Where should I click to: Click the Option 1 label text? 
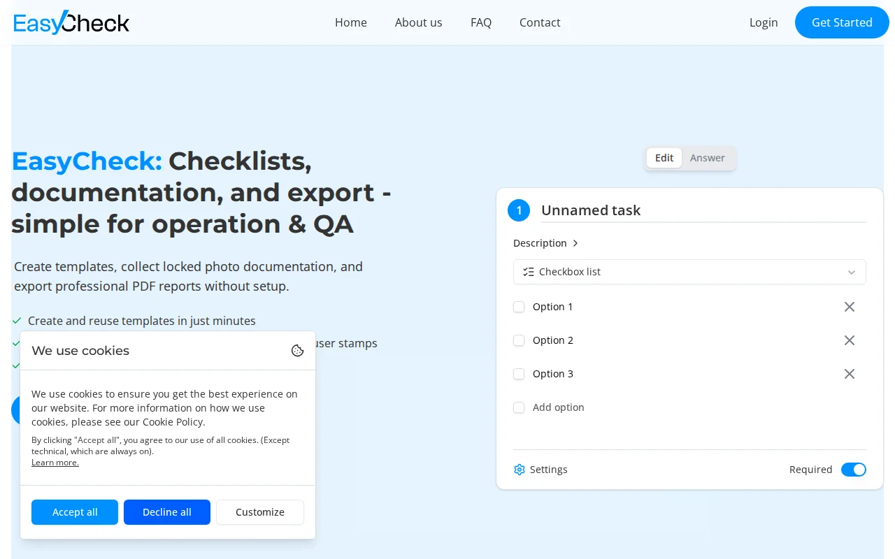[x=553, y=307]
